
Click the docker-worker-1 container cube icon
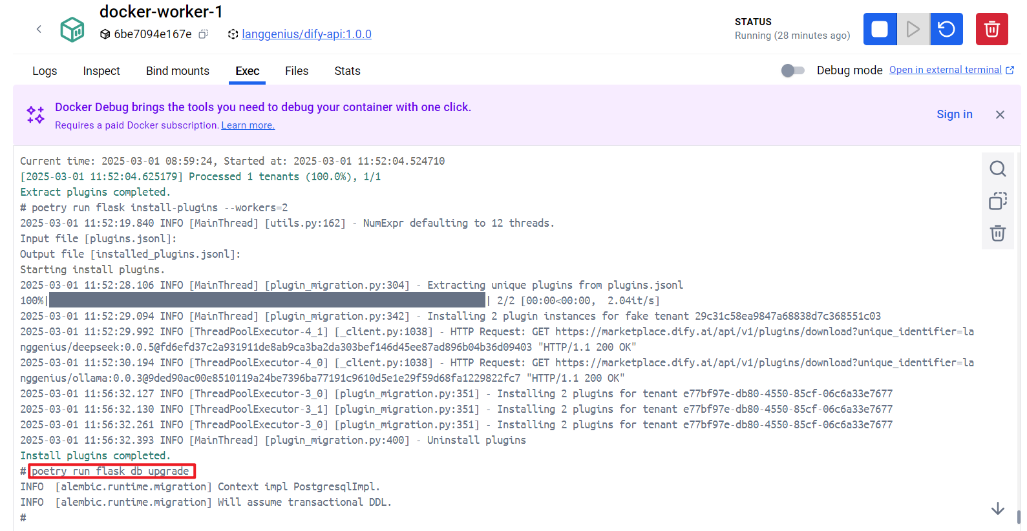pos(72,30)
